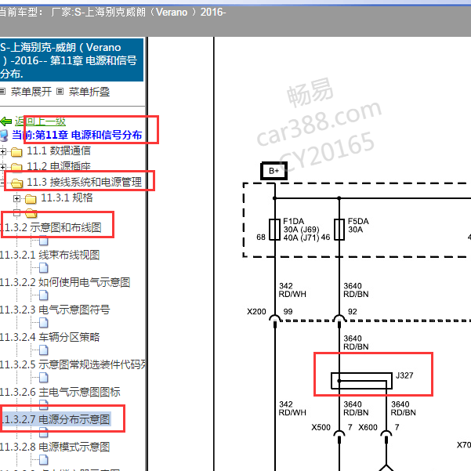Select 11.3.2 示意图和布线图 item
Viewport: 471px width, 471px height.
tap(51, 227)
